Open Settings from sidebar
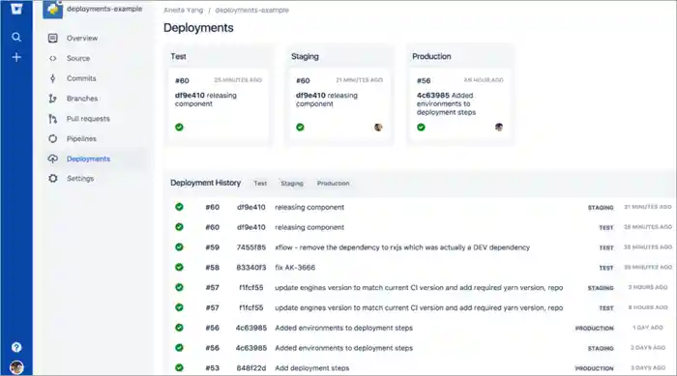677x376 pixels. pos(80,178)
